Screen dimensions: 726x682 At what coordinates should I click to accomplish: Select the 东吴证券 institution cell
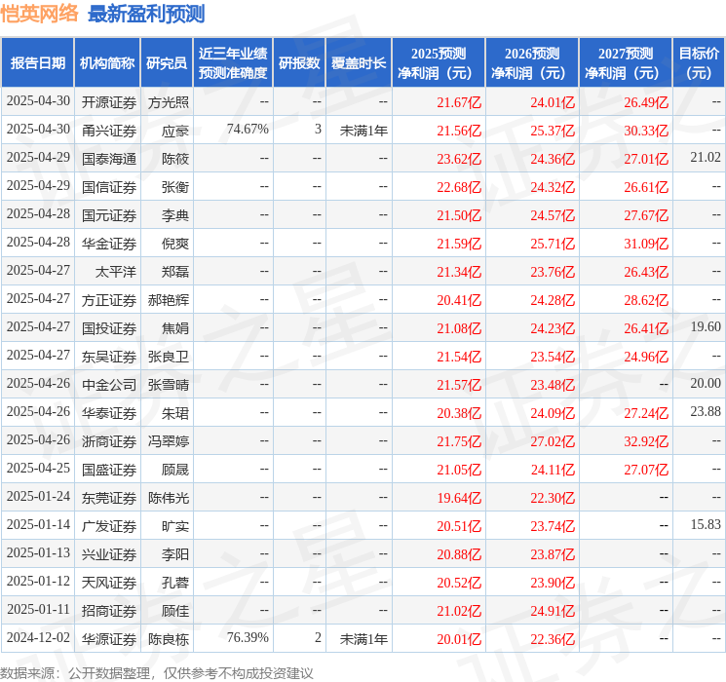coord(109,357)
